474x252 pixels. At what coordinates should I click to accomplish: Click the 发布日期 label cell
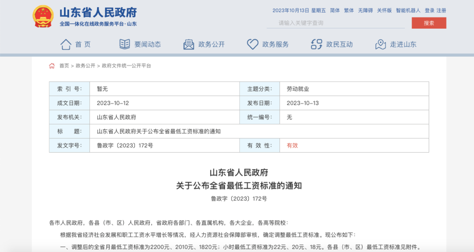point(260,103)
